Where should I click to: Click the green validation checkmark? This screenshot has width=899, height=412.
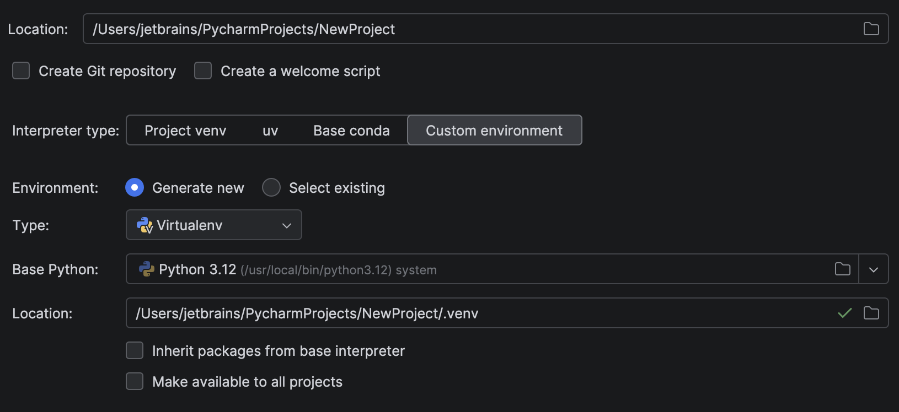844,313
